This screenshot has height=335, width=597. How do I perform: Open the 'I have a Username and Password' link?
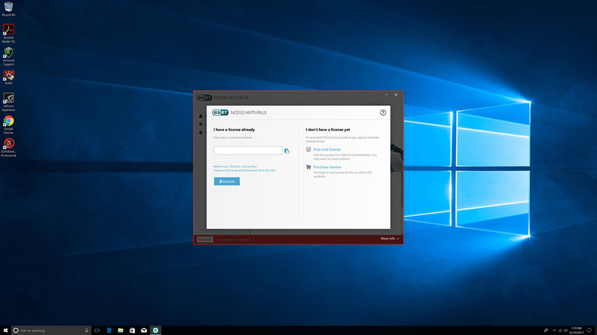(244, 170)
